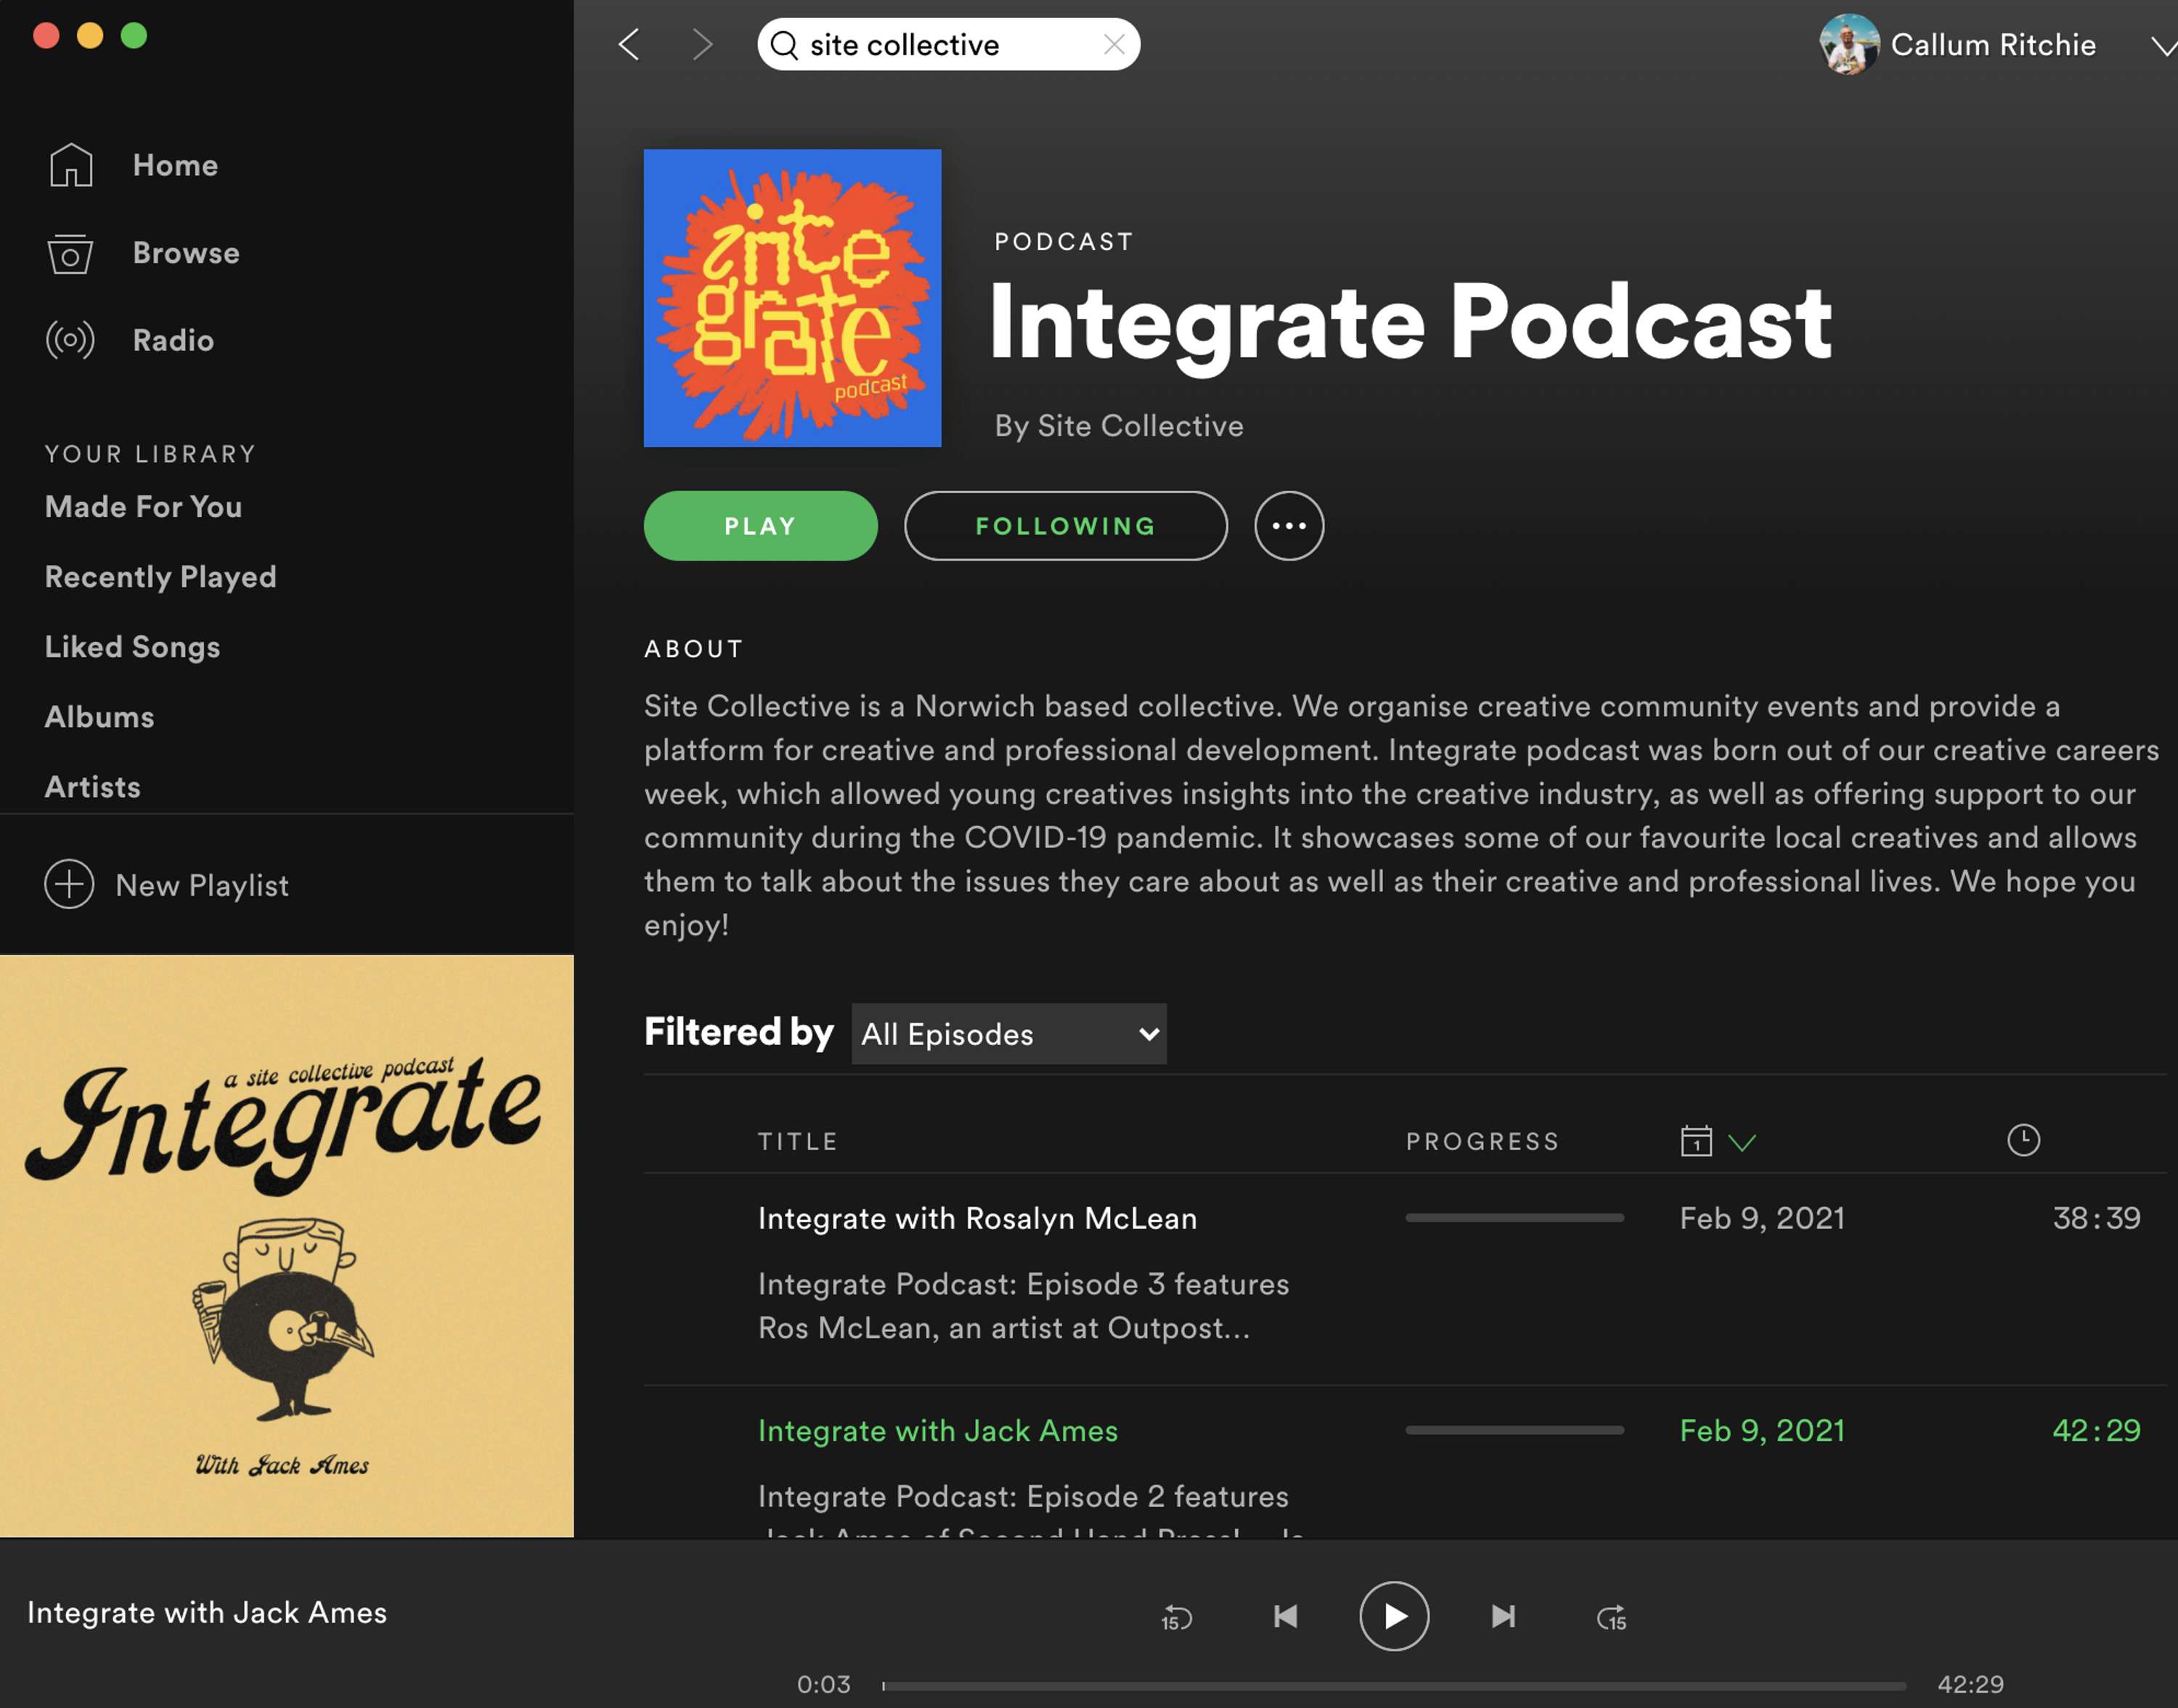The image size is (2178, 1708).
Task: Open the Radio section
Action: click(x=173, y=340)
